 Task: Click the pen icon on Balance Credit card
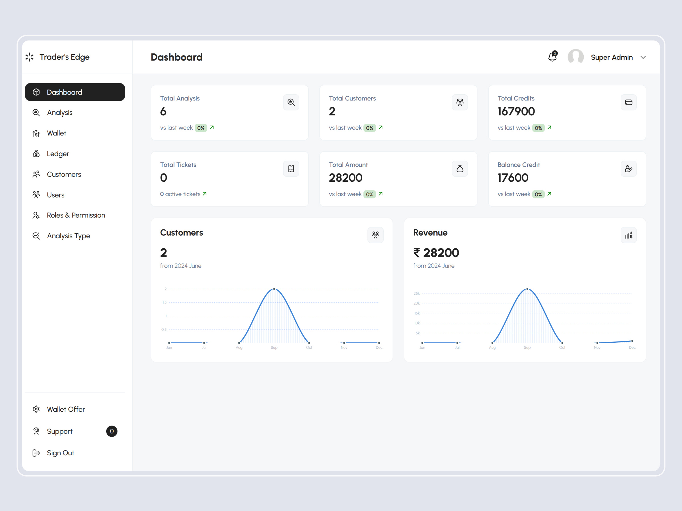pos(629,168)
